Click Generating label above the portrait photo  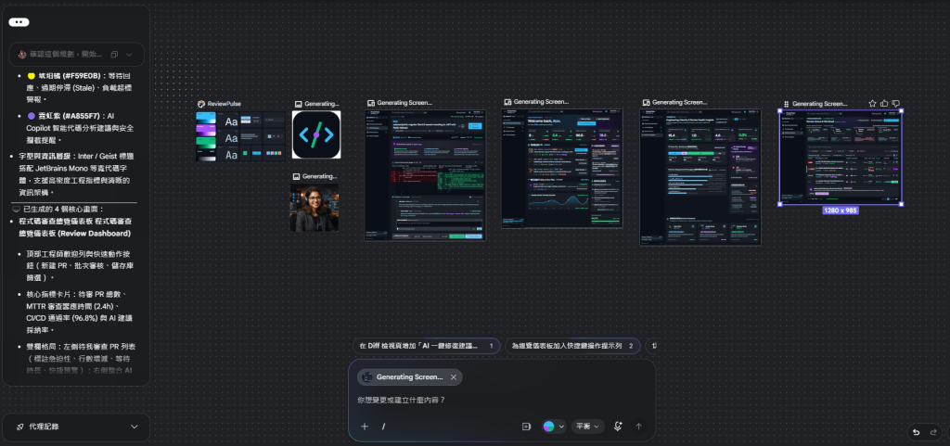pyautogui.click(x=320, y=177)
